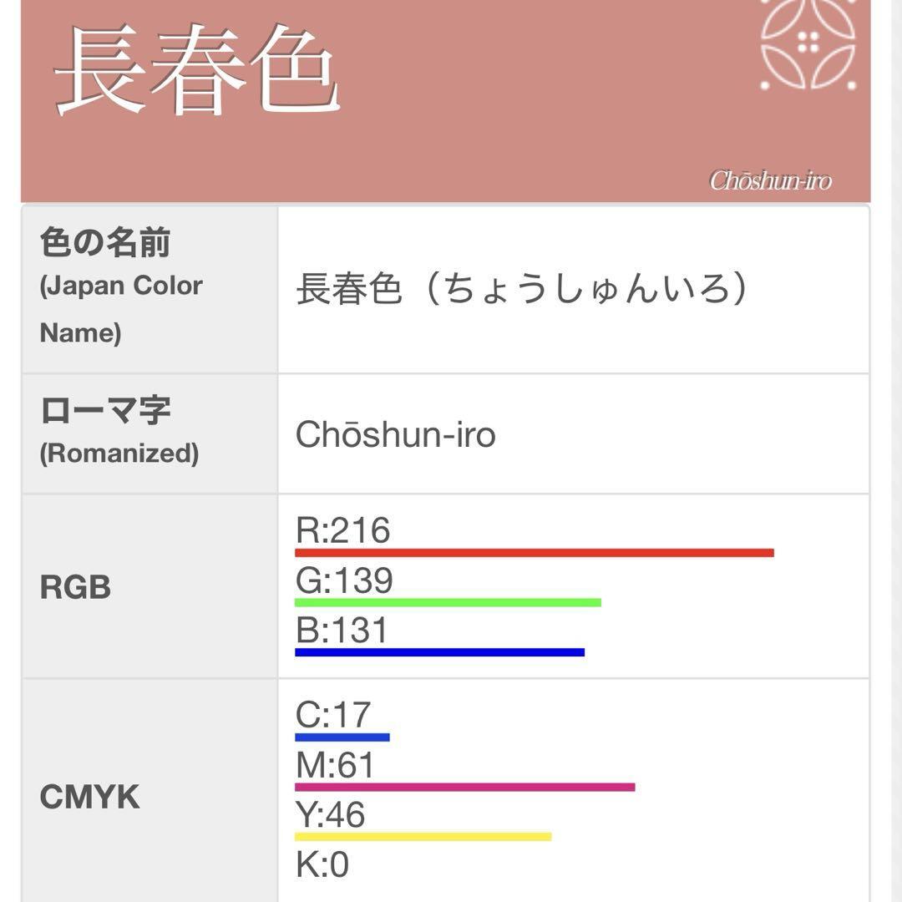902x902 pixels.
Task: Click the RGB row label
Action: (x=75, y=587)
